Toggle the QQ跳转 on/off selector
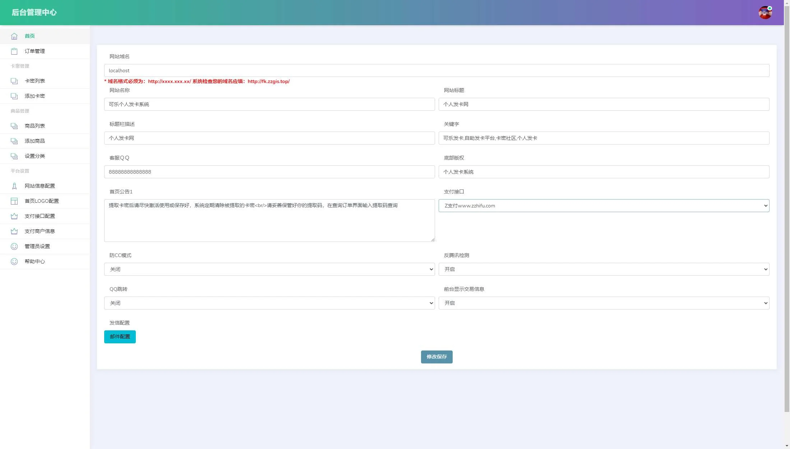This screenshot has width=790, height=449. (x=269, y=303)
